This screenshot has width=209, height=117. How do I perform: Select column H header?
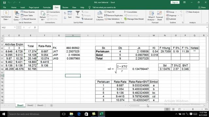73,35
